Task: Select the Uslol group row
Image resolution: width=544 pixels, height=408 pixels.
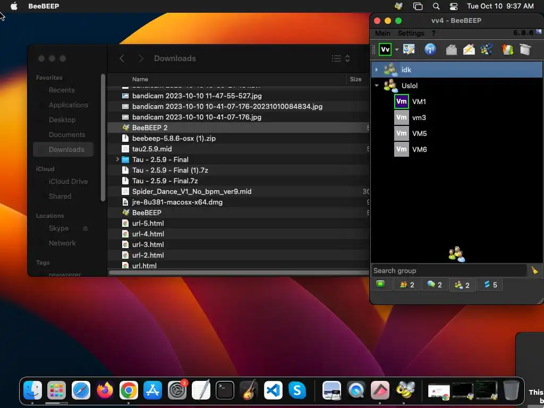Action: [x=456, y=86]
